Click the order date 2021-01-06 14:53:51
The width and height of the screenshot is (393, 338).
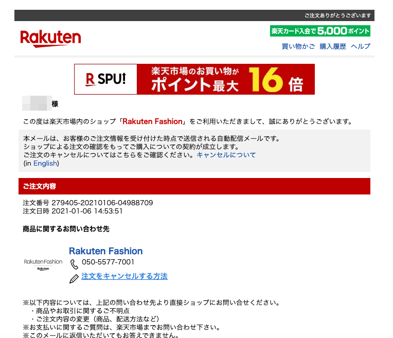coord(87,211)
